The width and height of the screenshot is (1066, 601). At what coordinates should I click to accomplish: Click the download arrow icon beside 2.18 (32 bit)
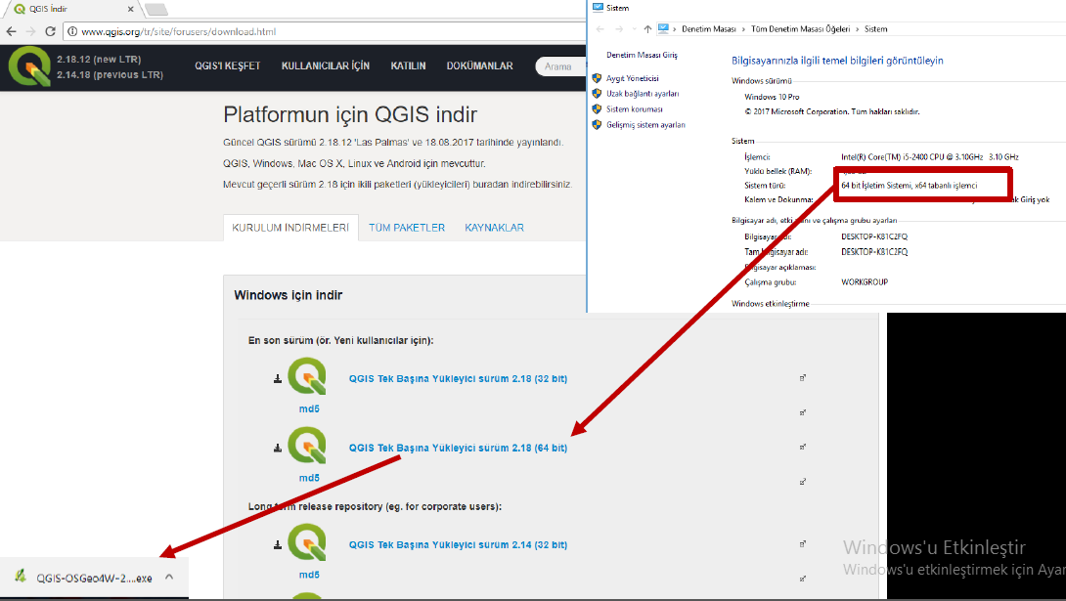click(x=278, y=379)
